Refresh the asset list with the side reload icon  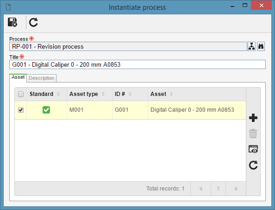tap(253, 165)
